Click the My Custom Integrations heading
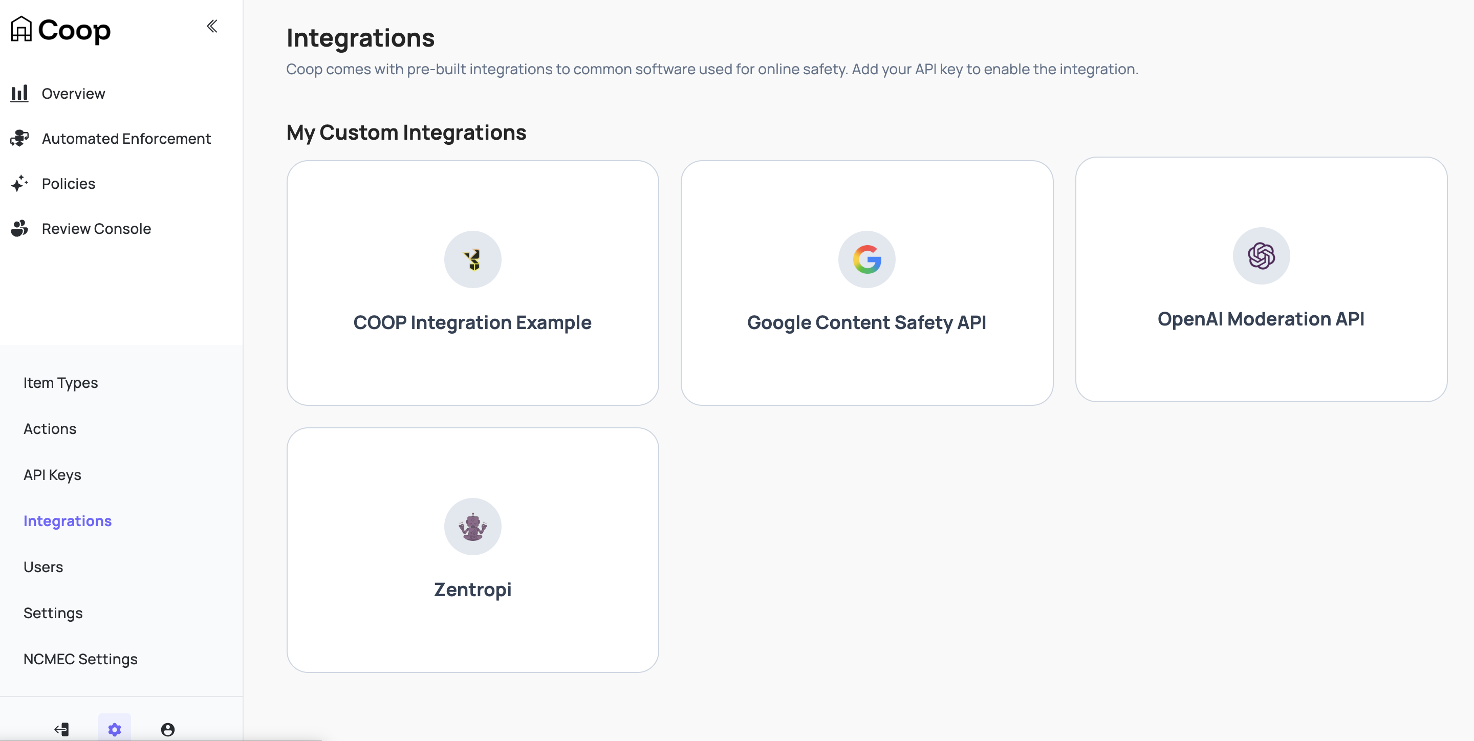This screenshot has width=1474, height=741. pos(406,132)
